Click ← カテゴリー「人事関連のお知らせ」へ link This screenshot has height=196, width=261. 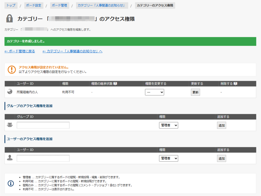coord(73,51)
